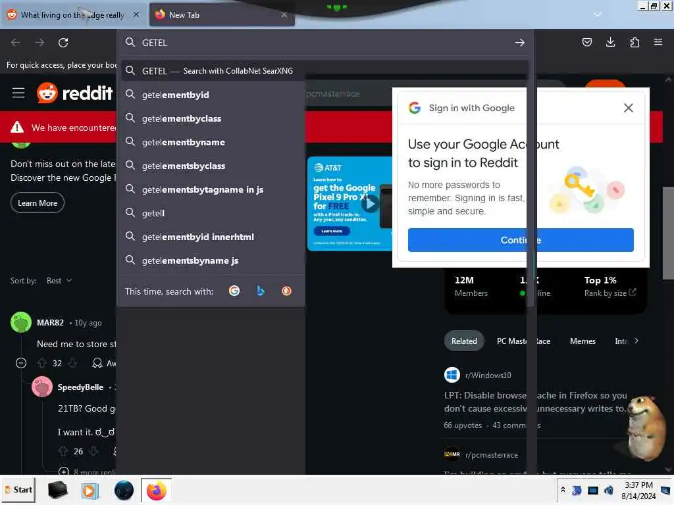674x505 pixels.
Task: Open the Sort by Best dropdown
Action: click(59, 280)
